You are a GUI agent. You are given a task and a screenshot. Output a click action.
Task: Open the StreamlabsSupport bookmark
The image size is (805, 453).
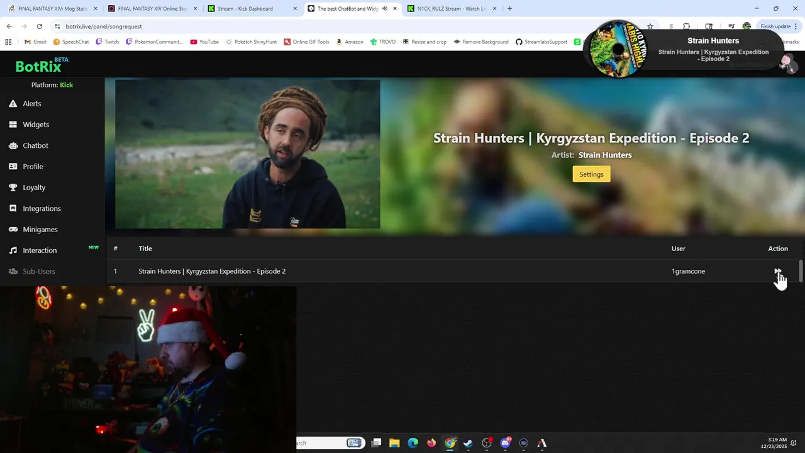click(x=541, y=42)
